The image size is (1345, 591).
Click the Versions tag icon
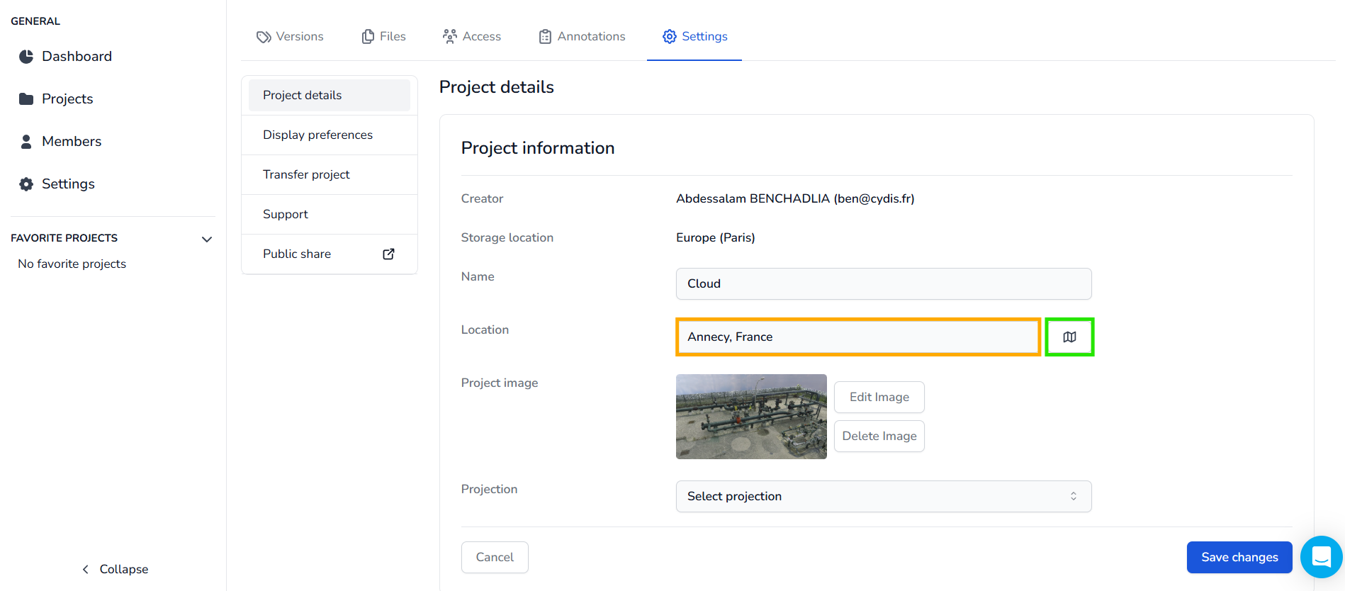point(264,37)
